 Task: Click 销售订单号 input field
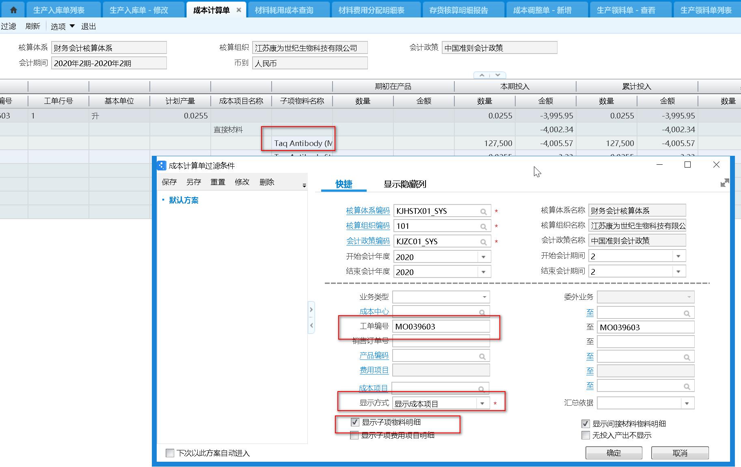[441, 341]
